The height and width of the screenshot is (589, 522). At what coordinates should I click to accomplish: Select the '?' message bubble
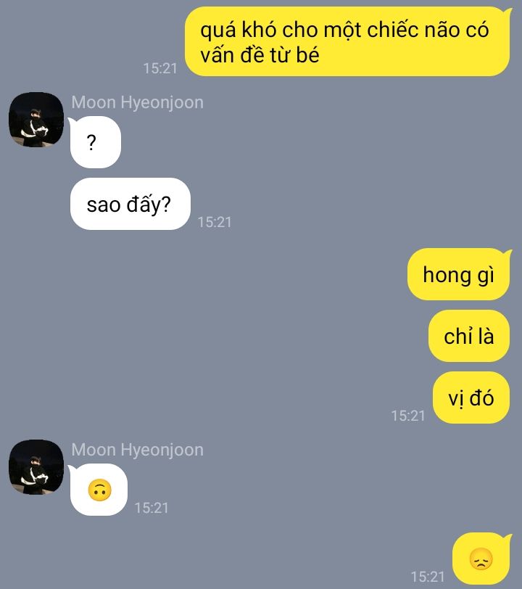point(96,142)
